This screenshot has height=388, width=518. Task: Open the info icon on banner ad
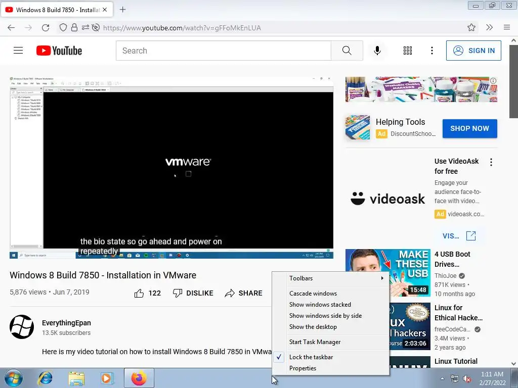[x=493, y=81]
